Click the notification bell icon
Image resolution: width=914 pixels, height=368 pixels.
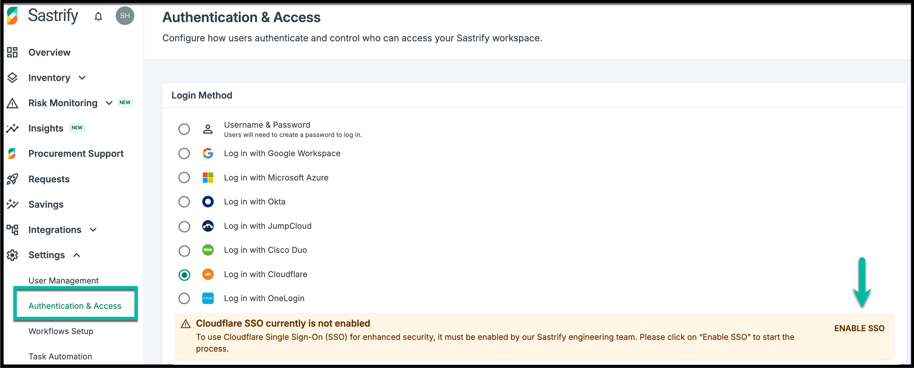pos(98,16)
